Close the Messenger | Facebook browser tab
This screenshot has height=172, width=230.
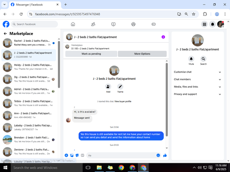pos(57,5)
